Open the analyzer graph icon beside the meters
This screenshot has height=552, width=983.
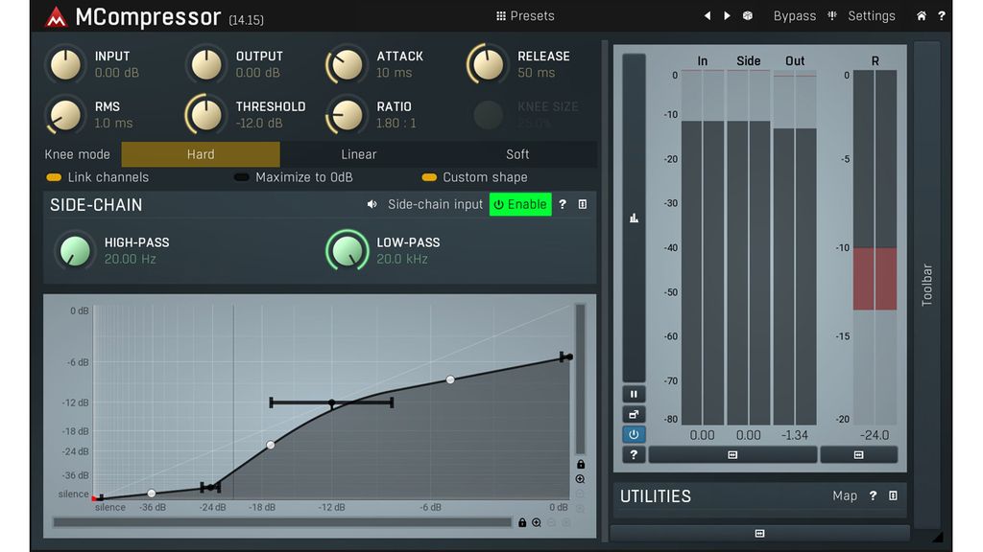tap(634, 218)
